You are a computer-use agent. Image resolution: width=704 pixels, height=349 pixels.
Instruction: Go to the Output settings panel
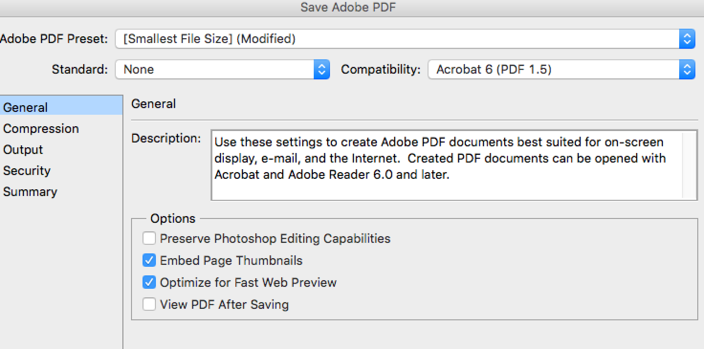click(23, 150)
